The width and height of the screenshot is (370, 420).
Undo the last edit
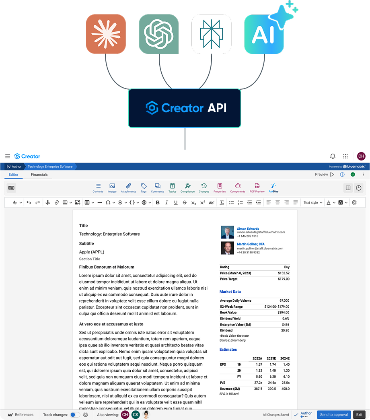point(29,202)
